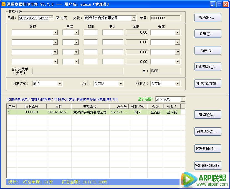Click 导出到EXCEL button
This screenshot has width=230, height=189.
(207, 165)
